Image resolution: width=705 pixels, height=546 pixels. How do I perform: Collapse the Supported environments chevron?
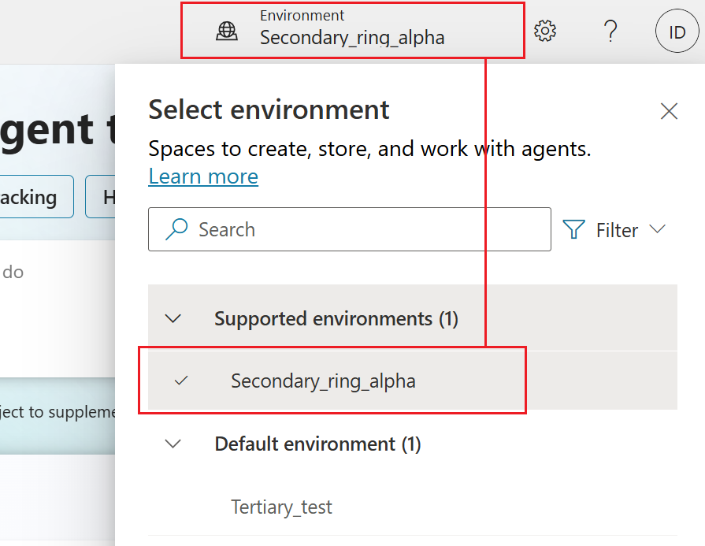[173, 318]
